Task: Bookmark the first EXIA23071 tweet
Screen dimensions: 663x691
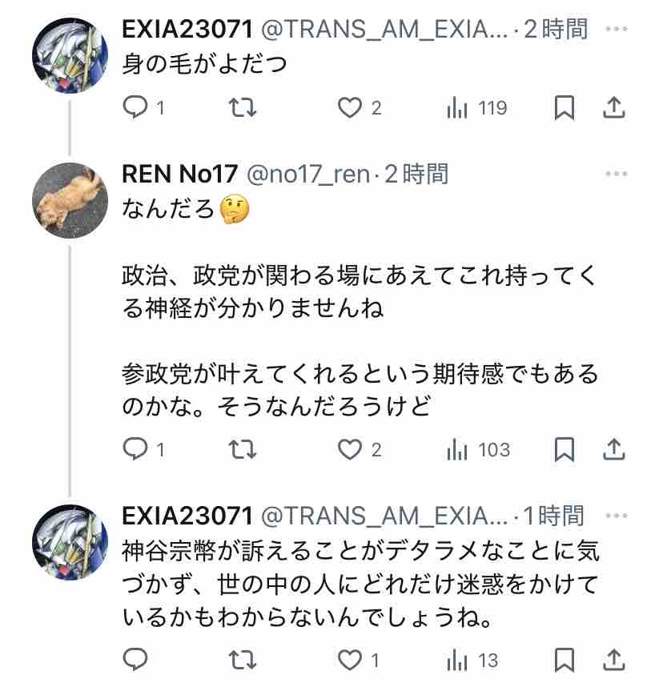Action: (x=565, y=107)
